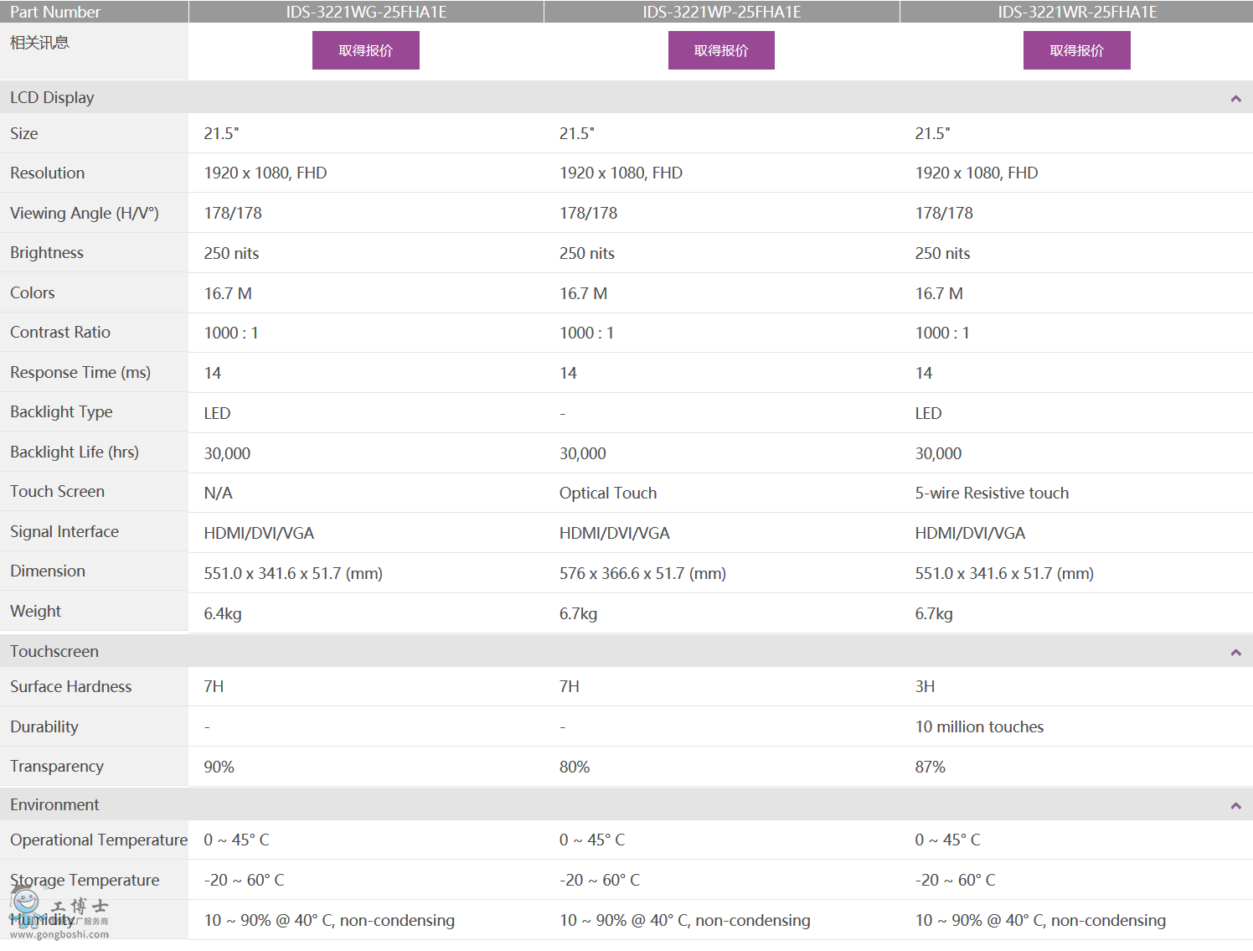Click the LCD Display section title
This screenshot has width=1253, height=951.
52,98
